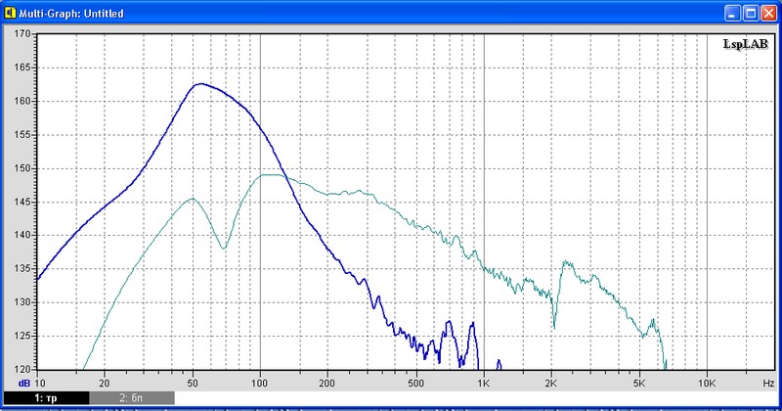Click the 50 label on the frequency axis
This screenshot has height=411, width=782.
(193, 384)
